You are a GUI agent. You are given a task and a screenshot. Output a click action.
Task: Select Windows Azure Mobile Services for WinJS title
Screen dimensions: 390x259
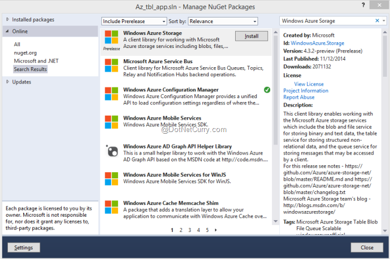coord(174,174)
